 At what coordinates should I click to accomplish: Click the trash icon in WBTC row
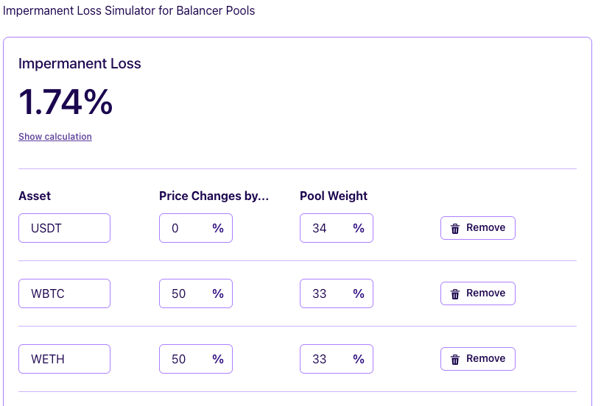455,294
